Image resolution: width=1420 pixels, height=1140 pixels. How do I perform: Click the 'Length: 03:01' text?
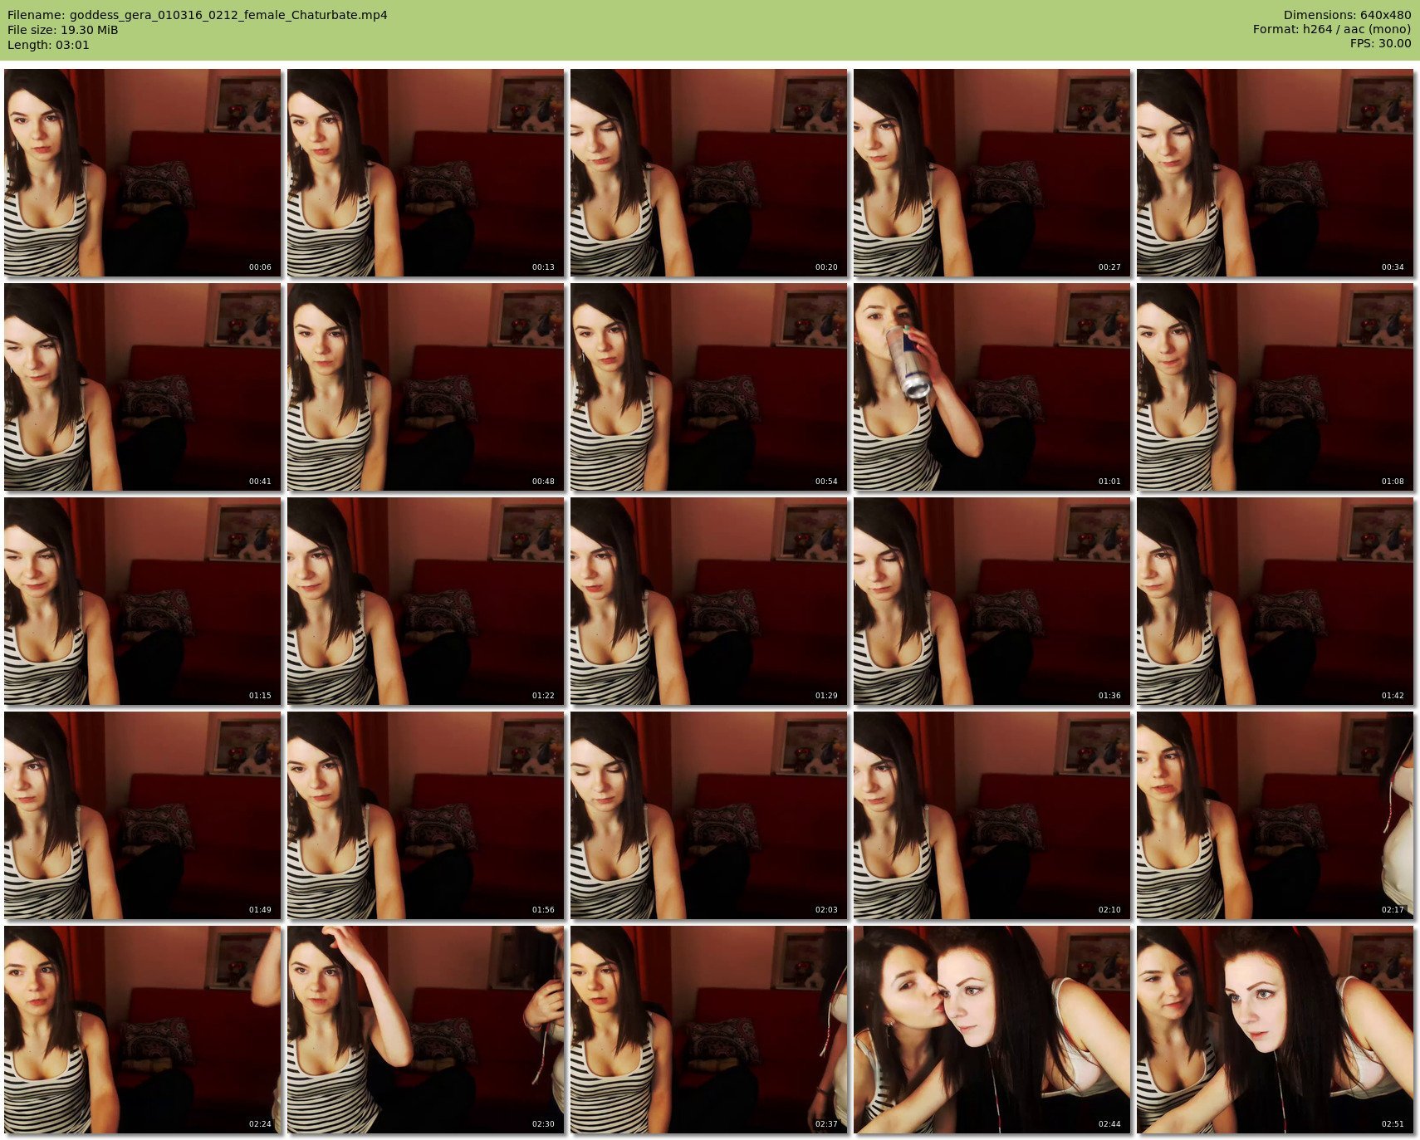(48, 45)
